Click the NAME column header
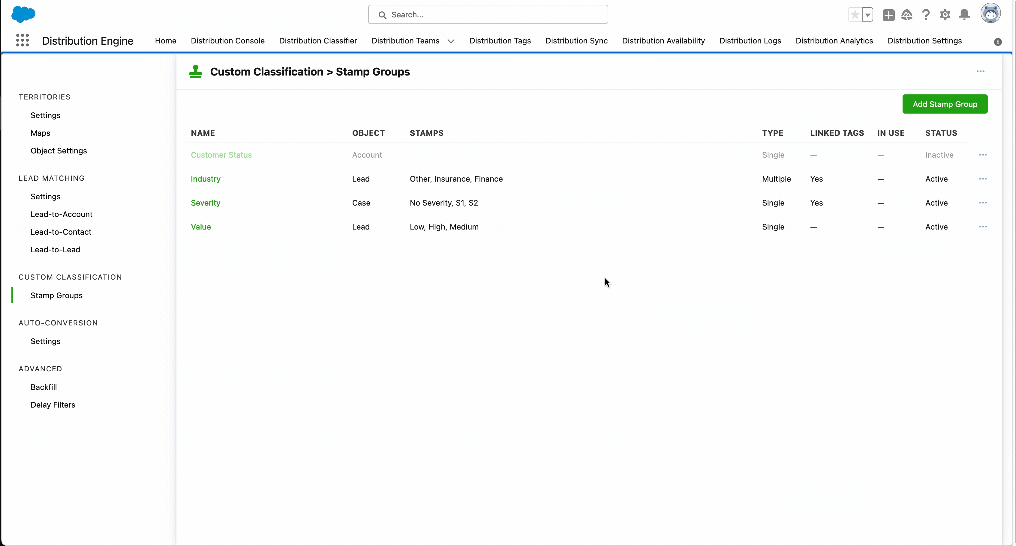This screenshot has height=546, width=1016. pos(203,133)
